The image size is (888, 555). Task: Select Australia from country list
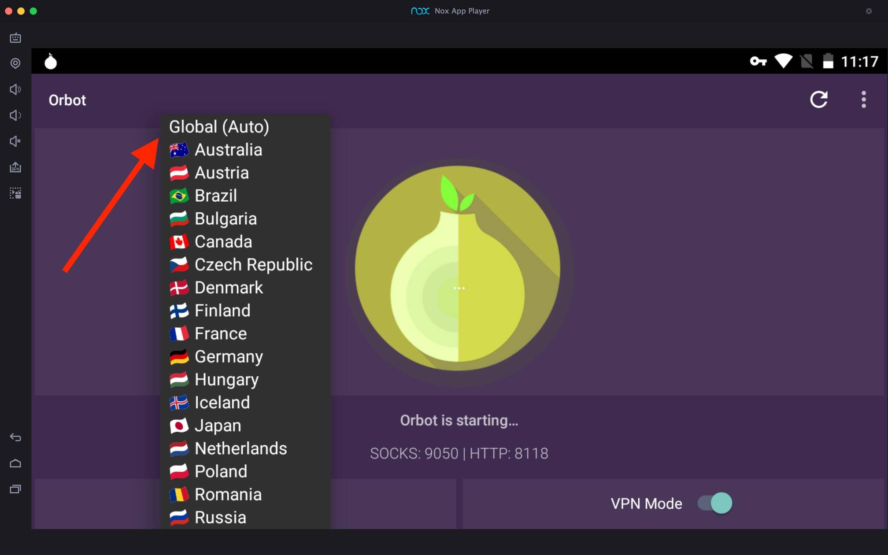click(228, 150)
